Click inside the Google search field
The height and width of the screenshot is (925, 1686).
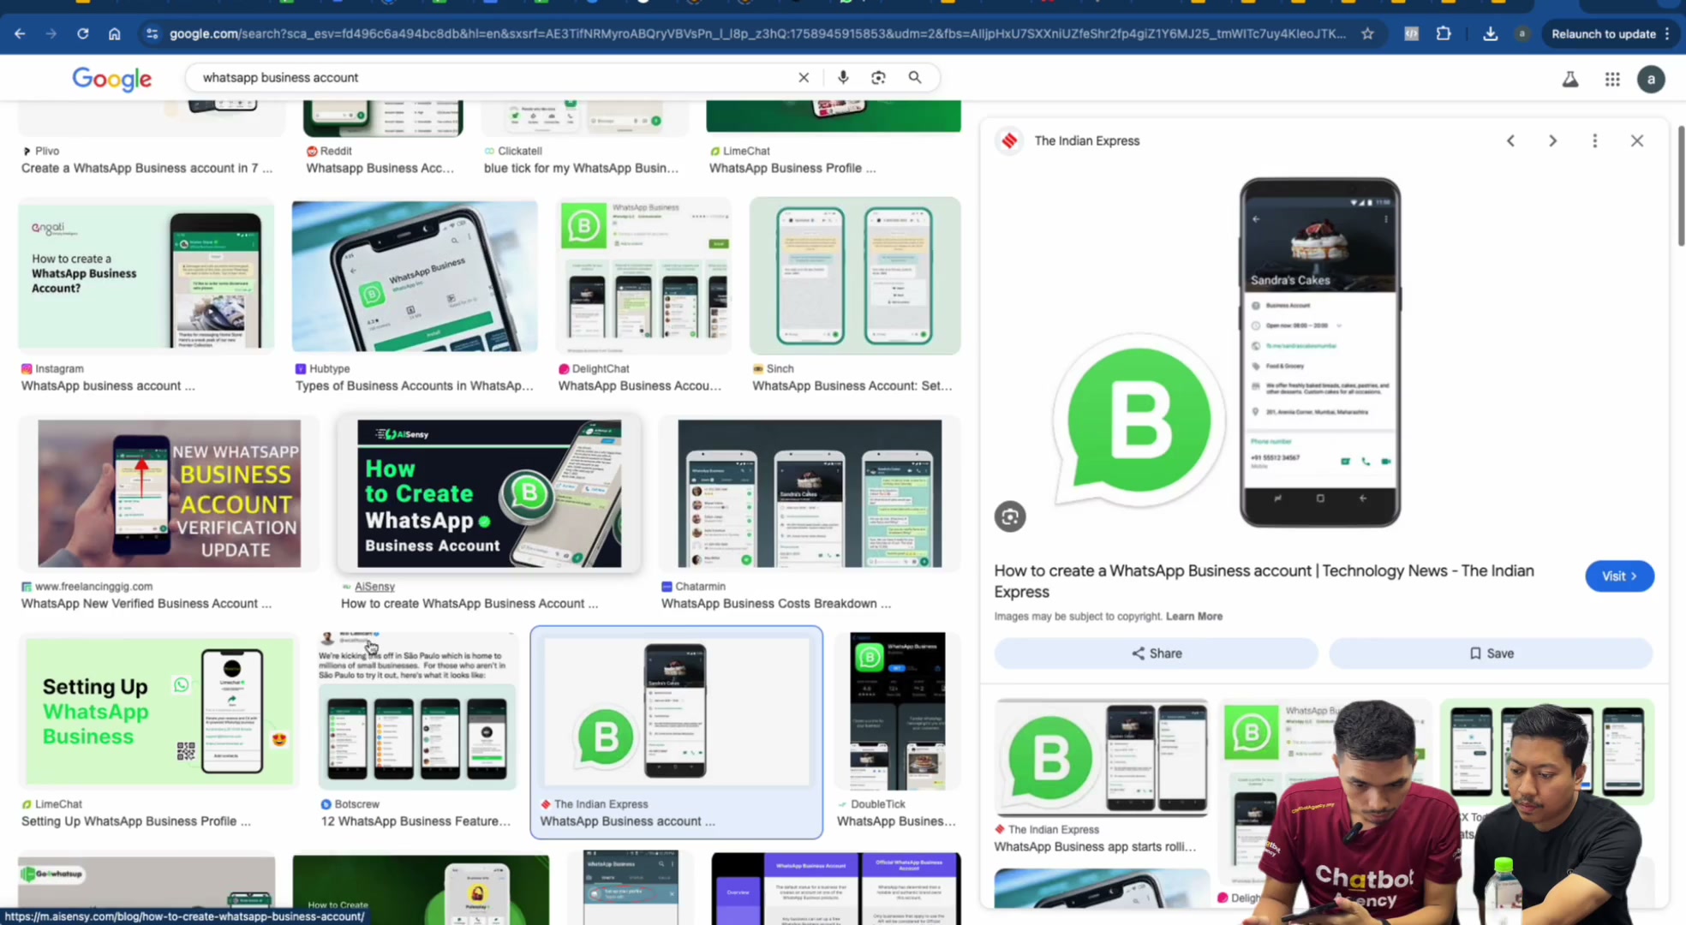coord(493,77)
